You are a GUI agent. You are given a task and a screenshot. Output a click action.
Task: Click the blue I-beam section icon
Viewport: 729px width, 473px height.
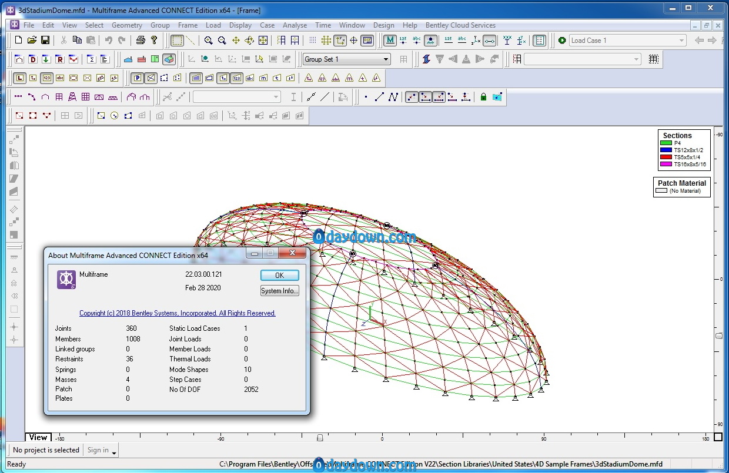coord(426,59)
